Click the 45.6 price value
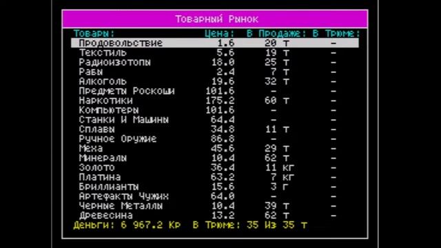441x248 pixels. [x=223, y=148]
